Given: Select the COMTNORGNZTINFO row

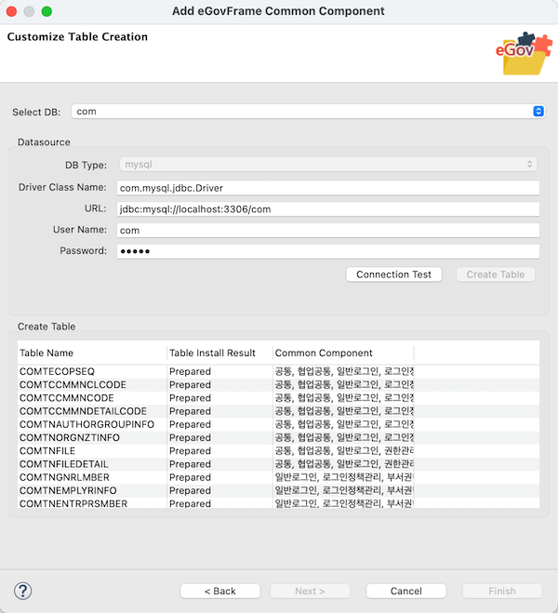Looking at the screenshot, I should click(x=279, y=438).
